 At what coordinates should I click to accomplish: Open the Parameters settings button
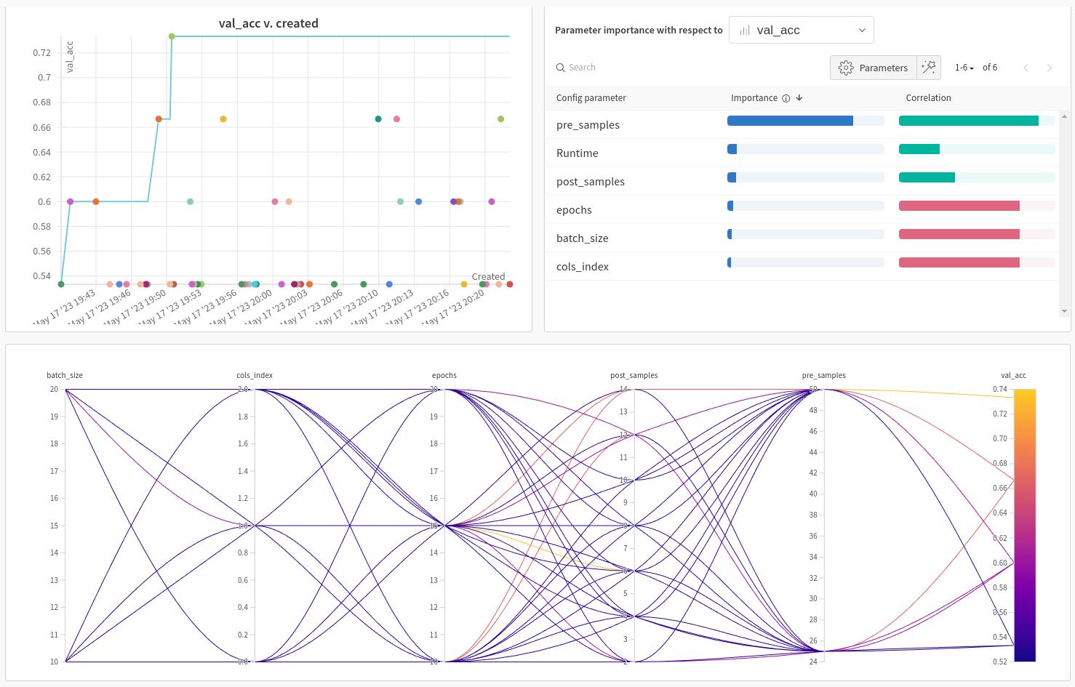[874, 68]
